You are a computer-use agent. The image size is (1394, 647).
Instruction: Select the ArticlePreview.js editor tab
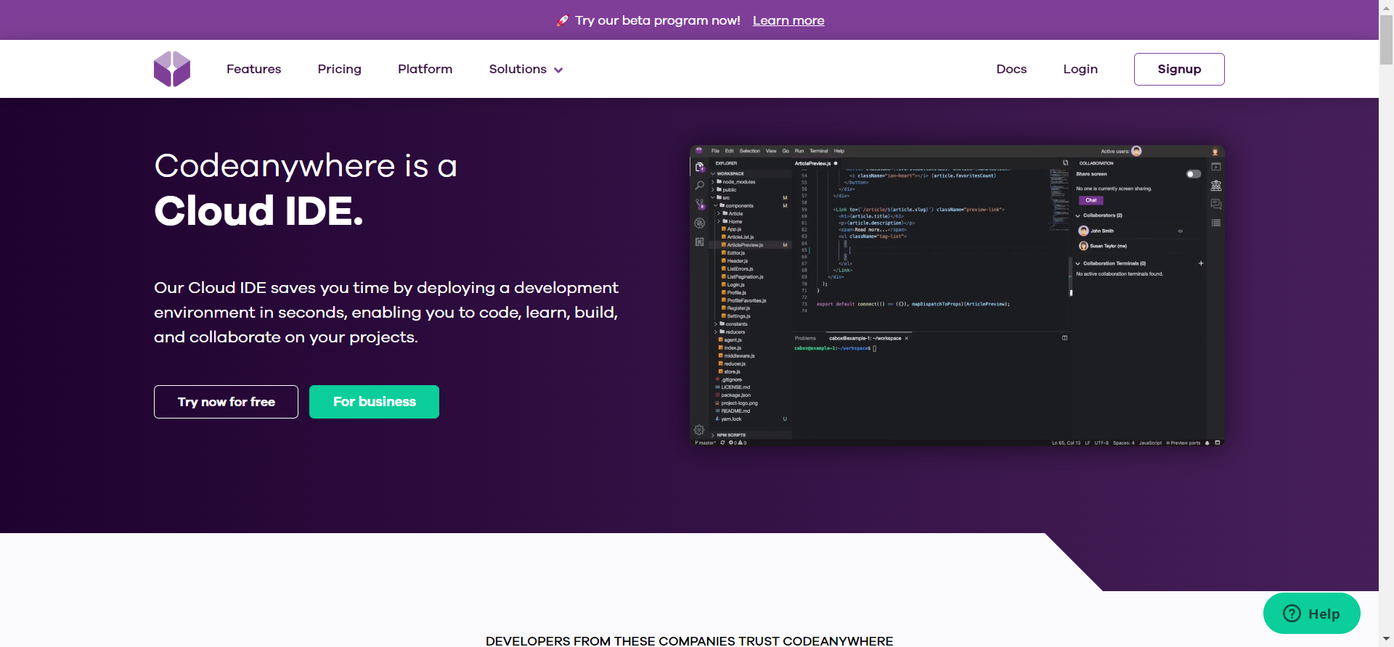[x=816, y=163]
